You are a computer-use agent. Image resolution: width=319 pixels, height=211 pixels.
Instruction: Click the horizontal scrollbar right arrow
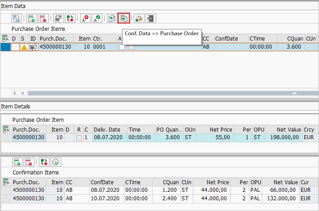22,93
